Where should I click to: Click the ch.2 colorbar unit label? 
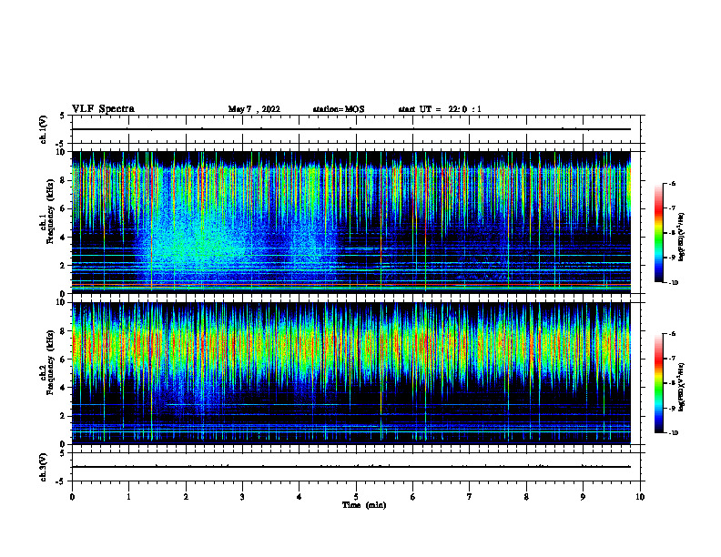[x=682, y=388]
